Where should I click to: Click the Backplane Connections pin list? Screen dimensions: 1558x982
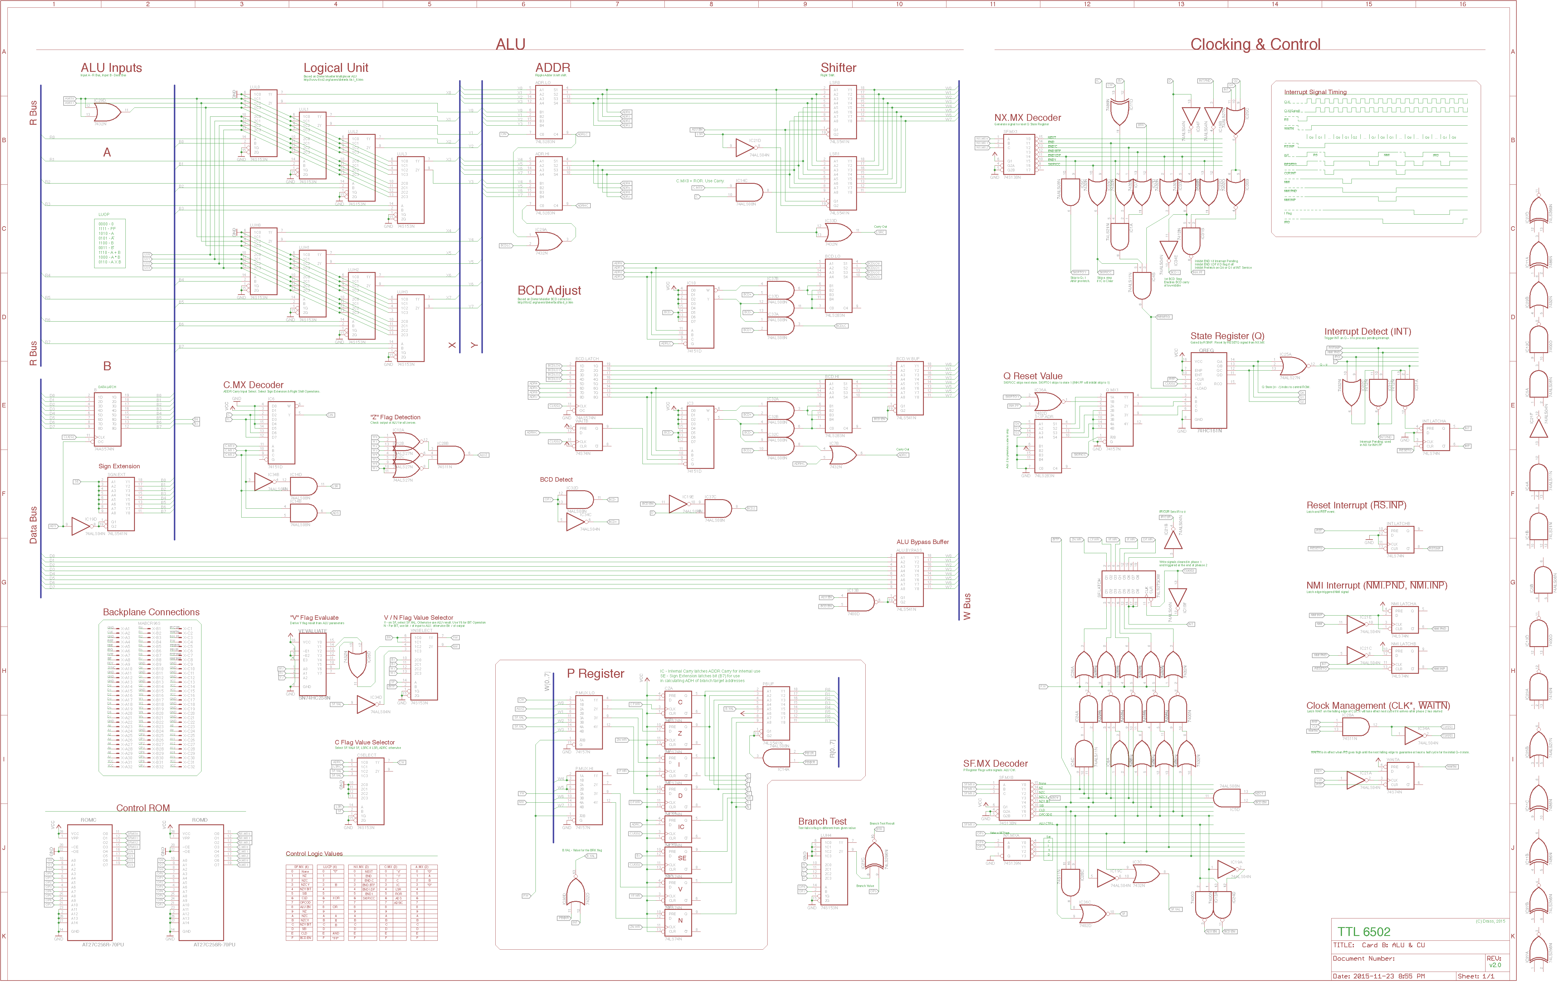[150, 698]
